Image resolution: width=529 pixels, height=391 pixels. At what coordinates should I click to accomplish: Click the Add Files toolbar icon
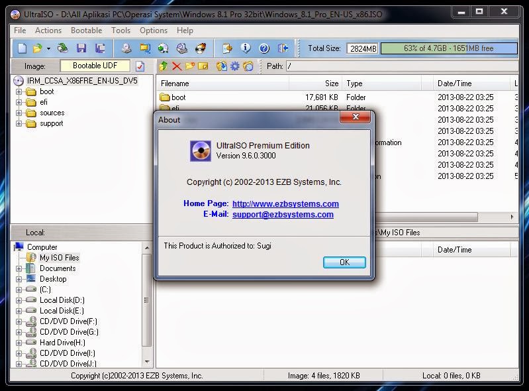click(227, 48)
